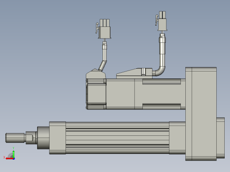This screenshot has width=230, height=172.
Task: Click the latch lever on left connector
Action: coord(97,28)
